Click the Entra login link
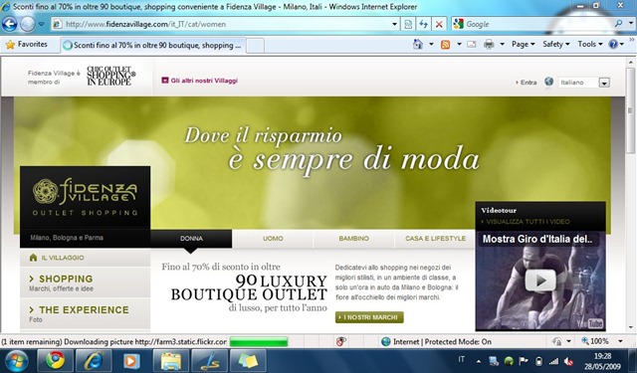Image resolution: width=637 pixels, height=373 pixels. coord(527,83)
